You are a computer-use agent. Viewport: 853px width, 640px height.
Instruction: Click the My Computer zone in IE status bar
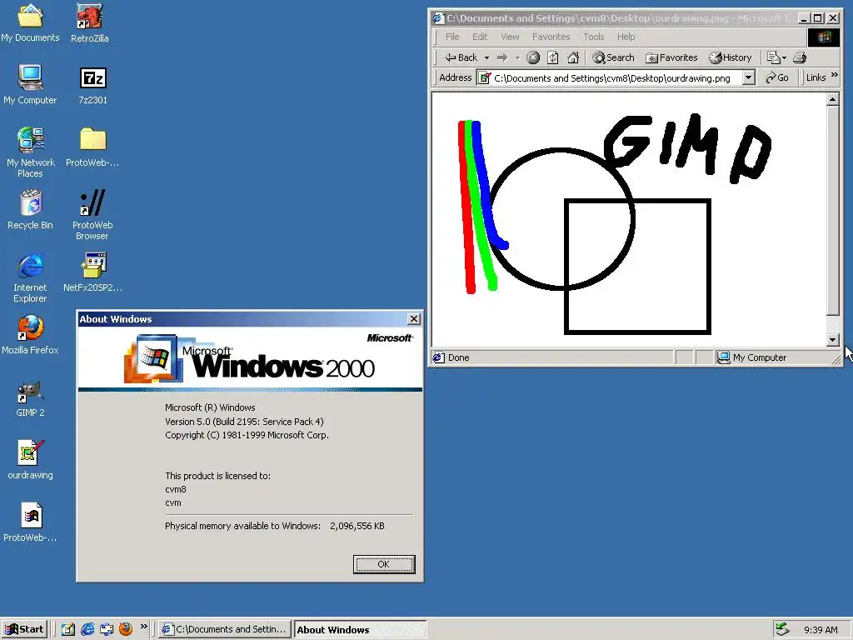[x=771, y=357]
